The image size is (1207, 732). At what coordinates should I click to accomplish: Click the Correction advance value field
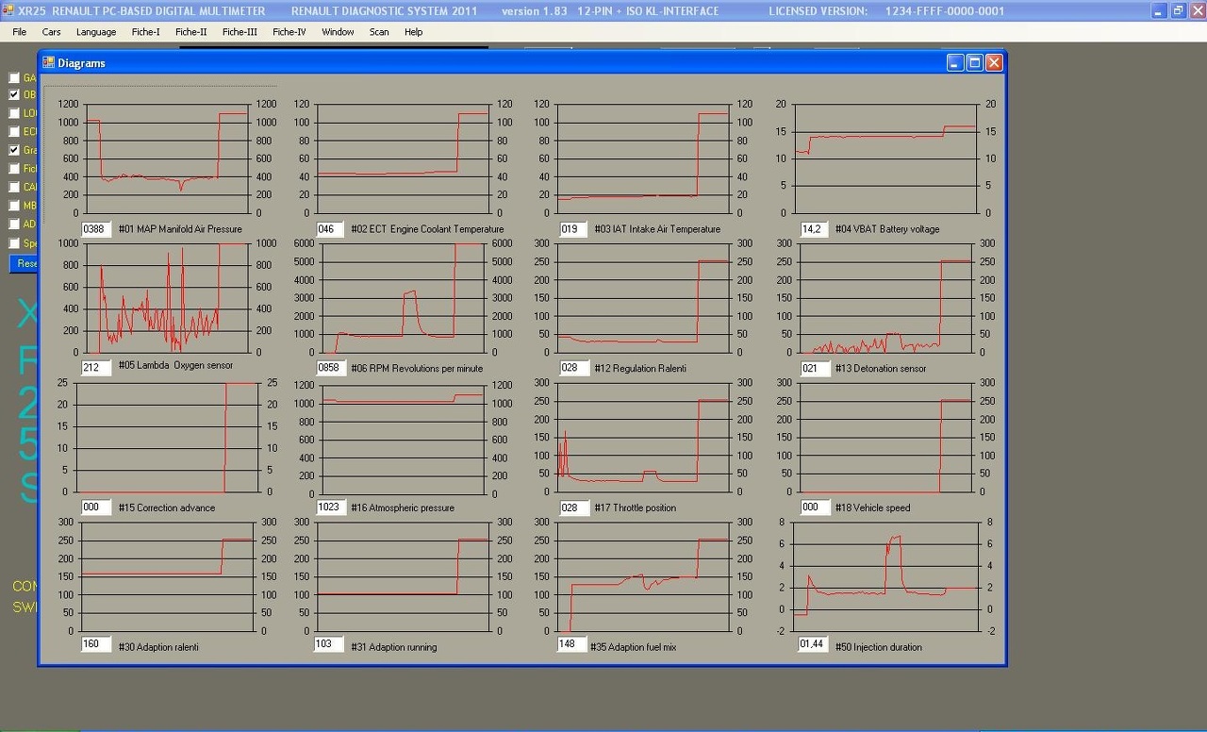[96, 507]
